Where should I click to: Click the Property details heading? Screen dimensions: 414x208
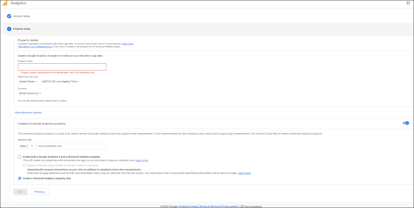click(28, 40)
